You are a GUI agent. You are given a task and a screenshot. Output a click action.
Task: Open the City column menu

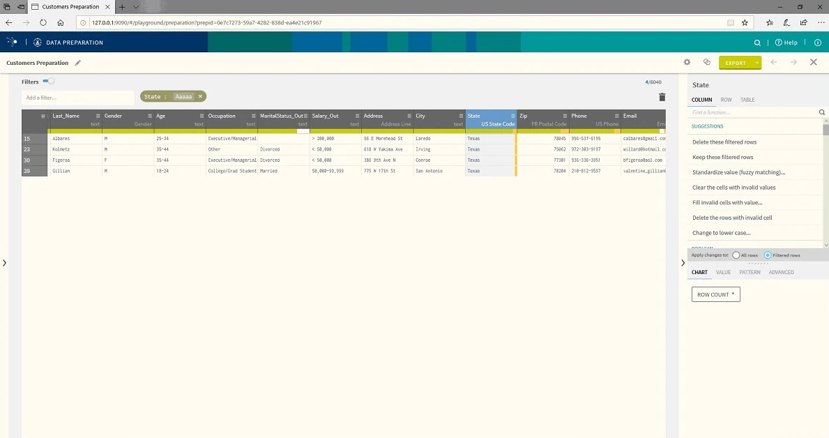pyautogui.click(x=461, y=116)
